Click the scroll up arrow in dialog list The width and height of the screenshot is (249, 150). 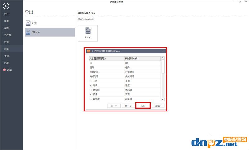tap(163, 58)
